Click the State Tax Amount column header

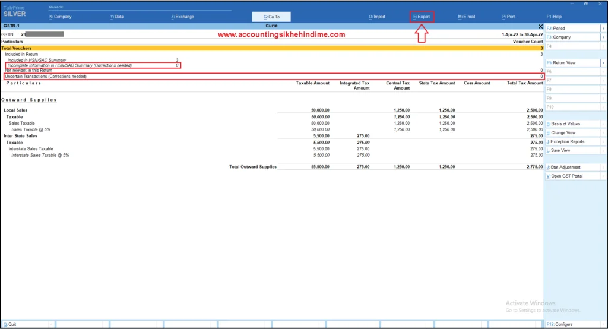tap(437, 83)
